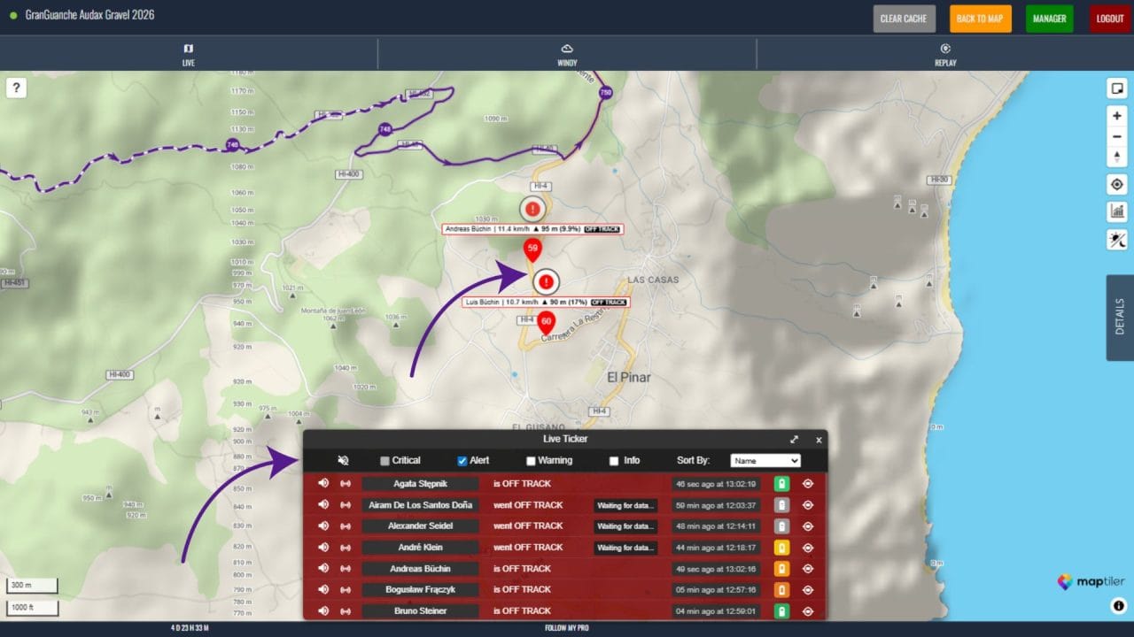Viewport: 1134px width, 637px height.
Task: Open the help question mark button
Action: coord(17,88)
